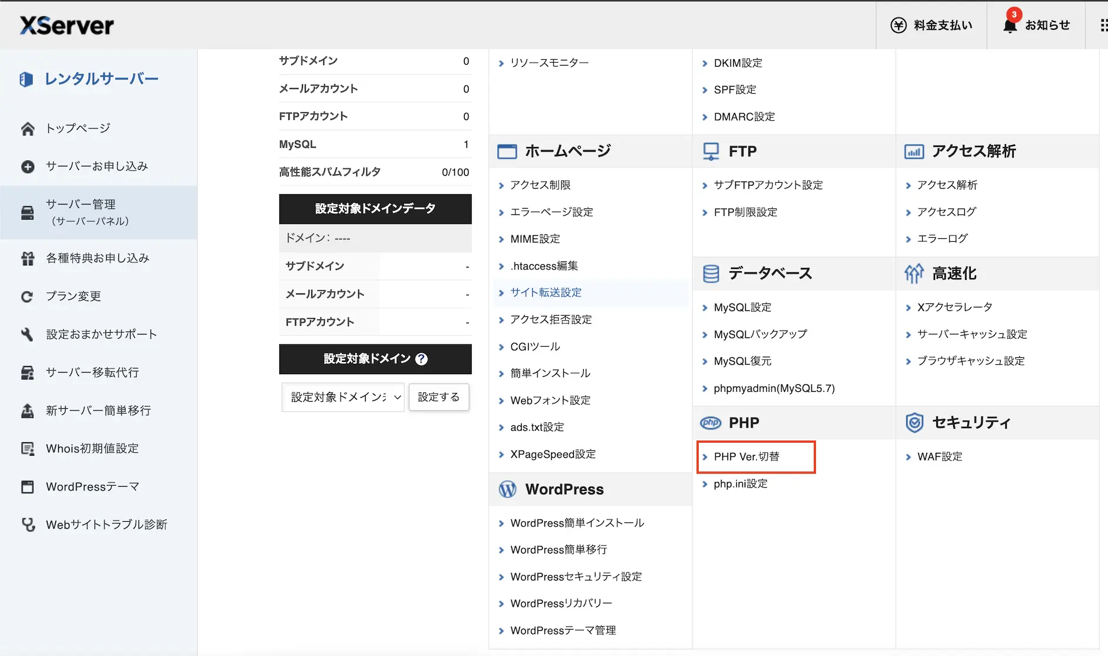Click the レンタルサーバー cube icon

click(x=26, y=79)
